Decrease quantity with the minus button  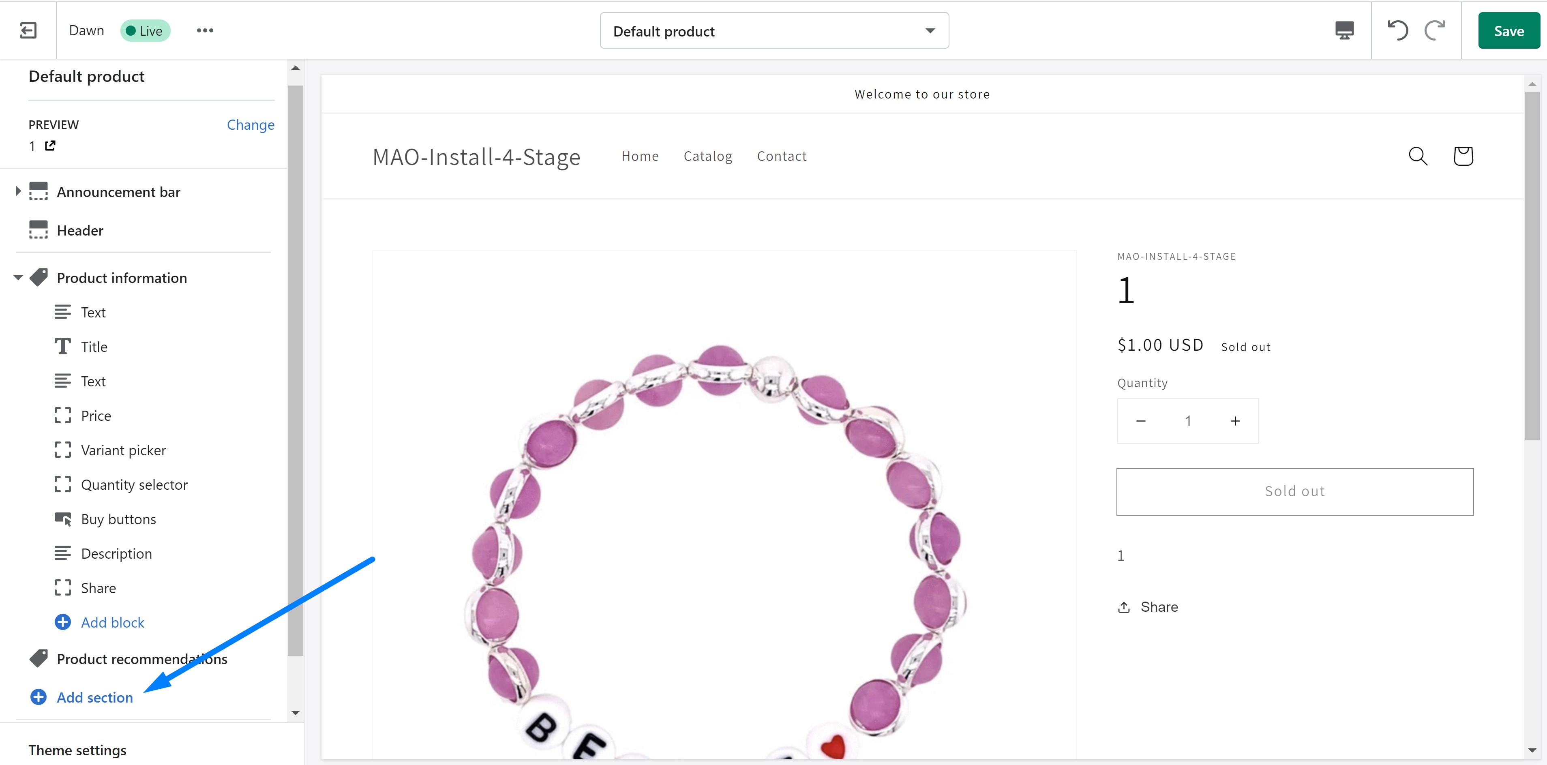1141,421
